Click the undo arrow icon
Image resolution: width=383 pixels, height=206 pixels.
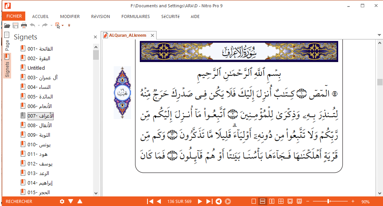[x=32, y=25]
